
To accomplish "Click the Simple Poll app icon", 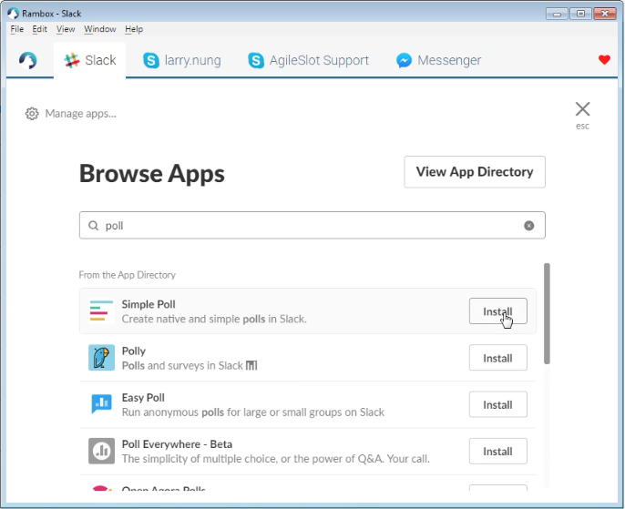I will 101,310.
